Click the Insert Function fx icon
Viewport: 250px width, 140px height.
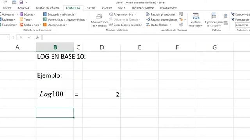[x=37, y=37]
